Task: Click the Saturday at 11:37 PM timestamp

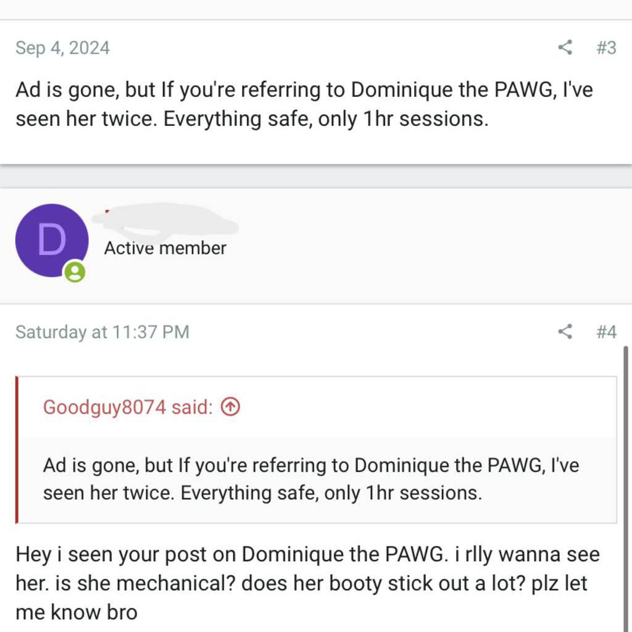Action: pyautogui.click(x=102, y=332)
